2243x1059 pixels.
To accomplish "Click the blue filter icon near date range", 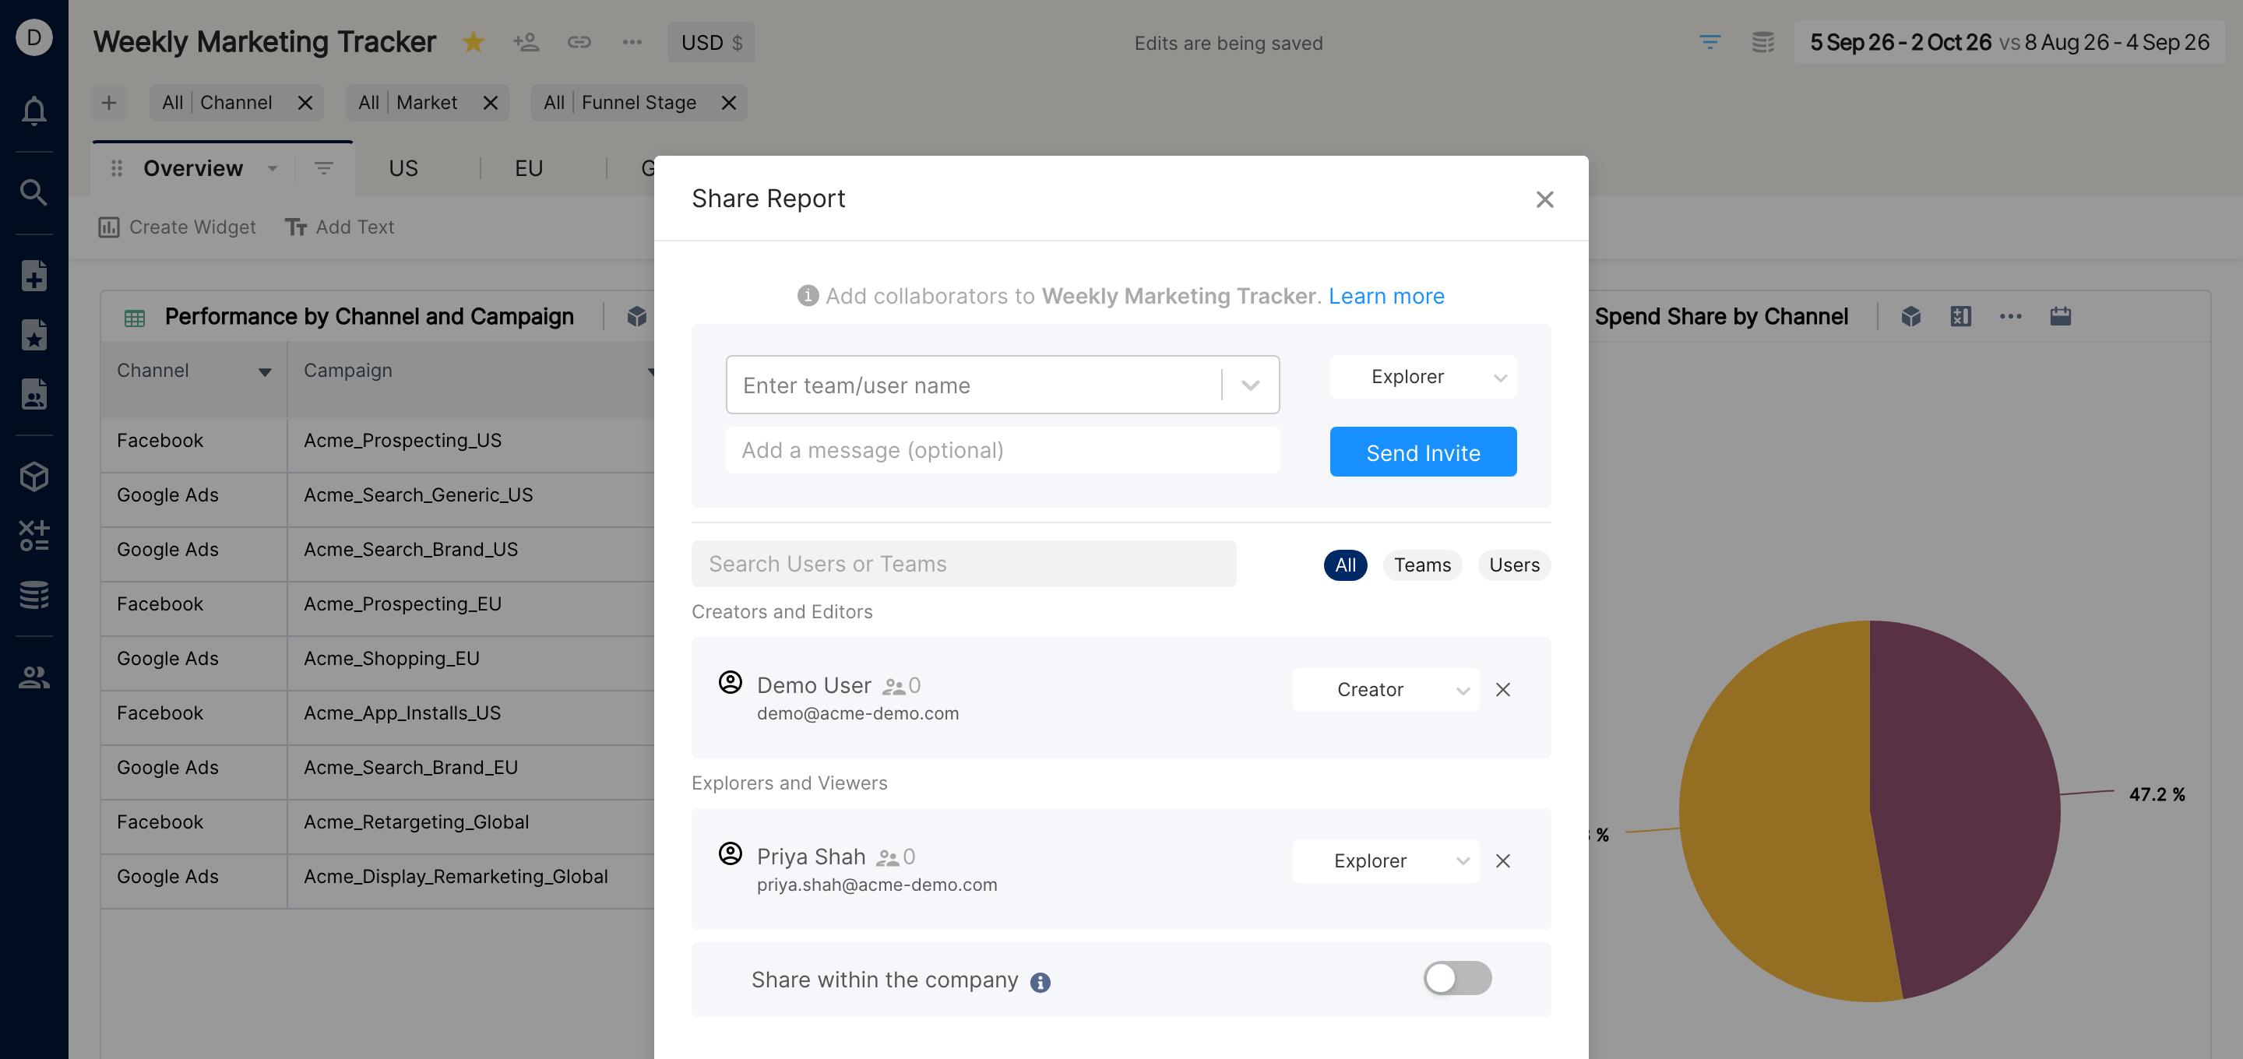I will click(x=1710, y=42).
